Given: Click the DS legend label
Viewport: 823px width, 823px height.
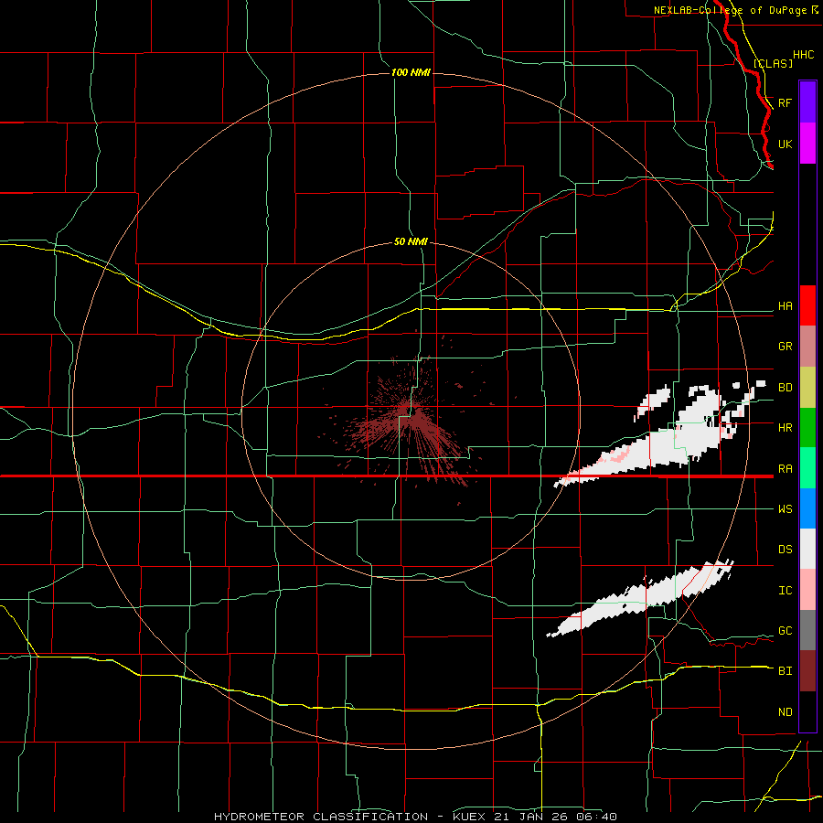Looking at the screenshot, I should coord(785,550).
